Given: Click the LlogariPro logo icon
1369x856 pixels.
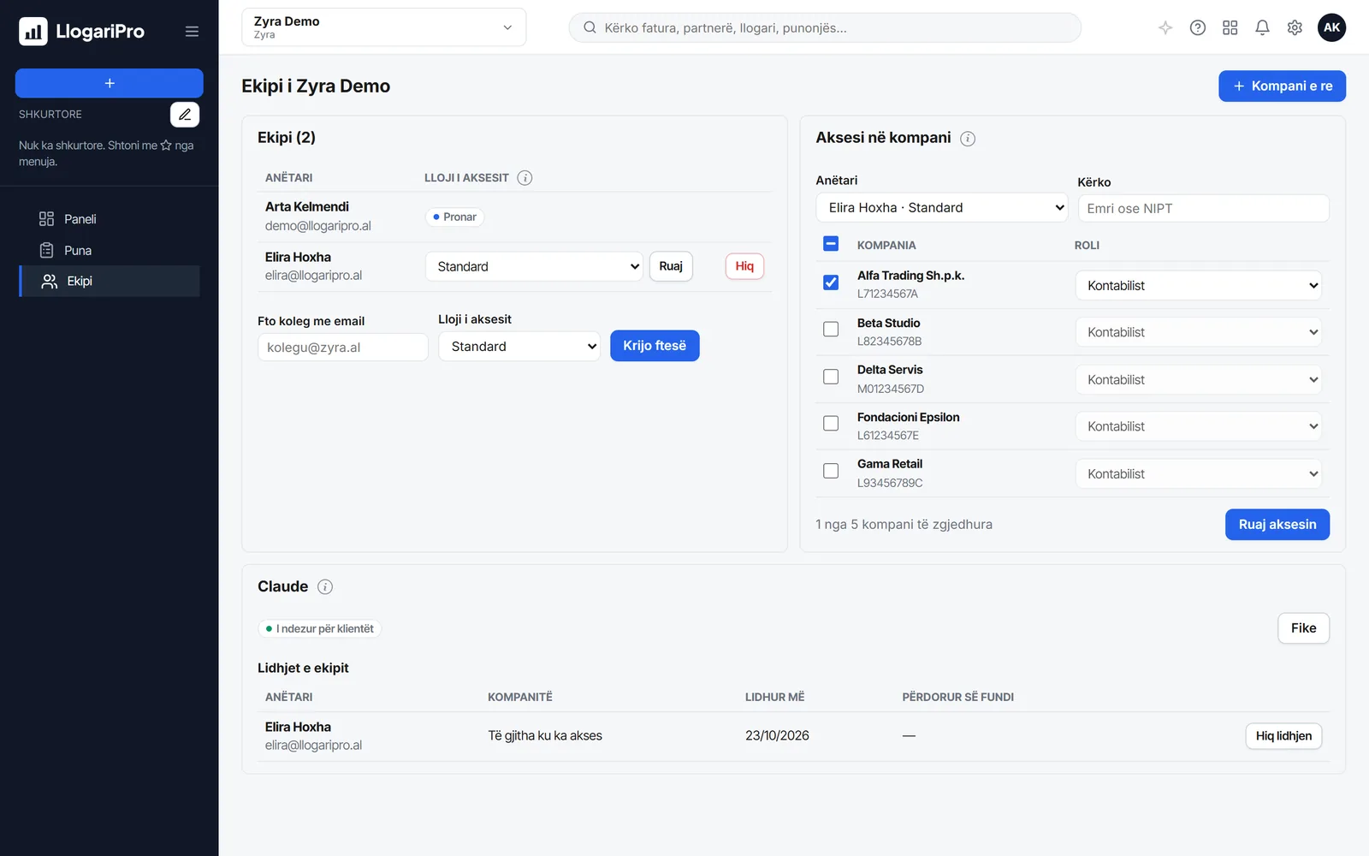Looking at the screenshot, I should [x=33, y=32].
